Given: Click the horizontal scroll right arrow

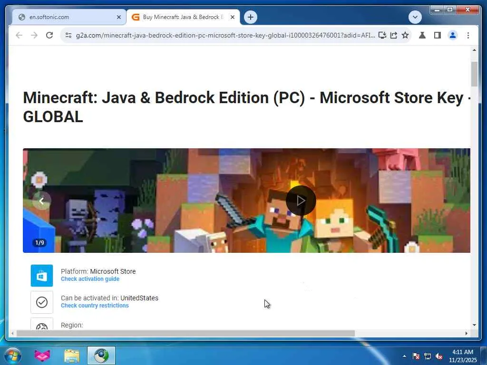Looking at the screenshot, I should [x=466, y=333].
